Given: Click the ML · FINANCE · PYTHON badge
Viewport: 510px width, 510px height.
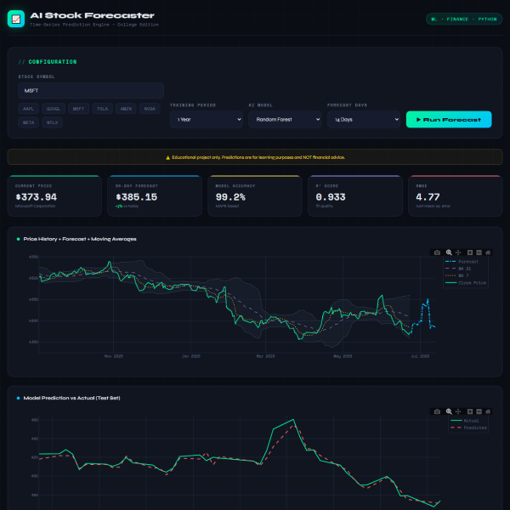Looking at the screenshot, I should [464, 19].
